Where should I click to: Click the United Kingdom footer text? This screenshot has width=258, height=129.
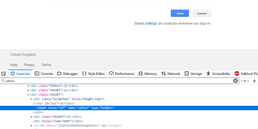point(23,55)
